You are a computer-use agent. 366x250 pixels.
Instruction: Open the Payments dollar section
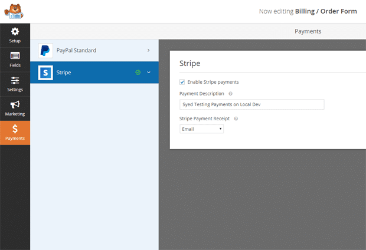pyautogui.click(x=15, y=133)
